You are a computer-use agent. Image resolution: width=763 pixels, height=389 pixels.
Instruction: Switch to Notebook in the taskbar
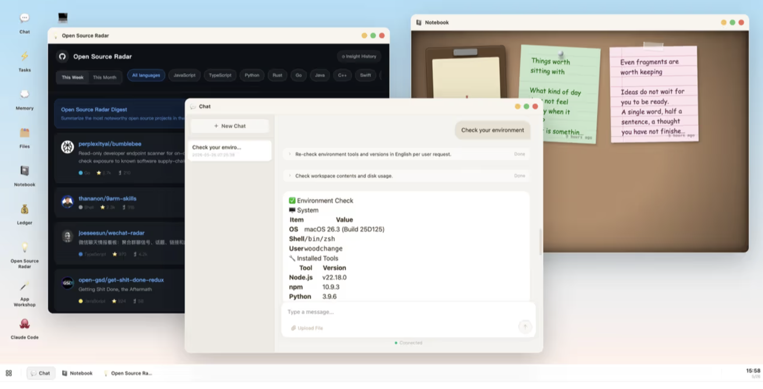[x=77, y=373]
